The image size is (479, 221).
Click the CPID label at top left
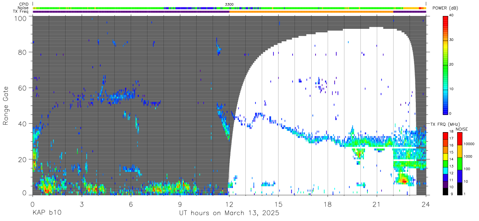coord(24,4)
